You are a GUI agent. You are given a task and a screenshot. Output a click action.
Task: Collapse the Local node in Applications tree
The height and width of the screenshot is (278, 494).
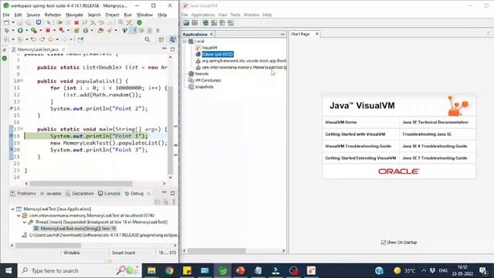184,41
